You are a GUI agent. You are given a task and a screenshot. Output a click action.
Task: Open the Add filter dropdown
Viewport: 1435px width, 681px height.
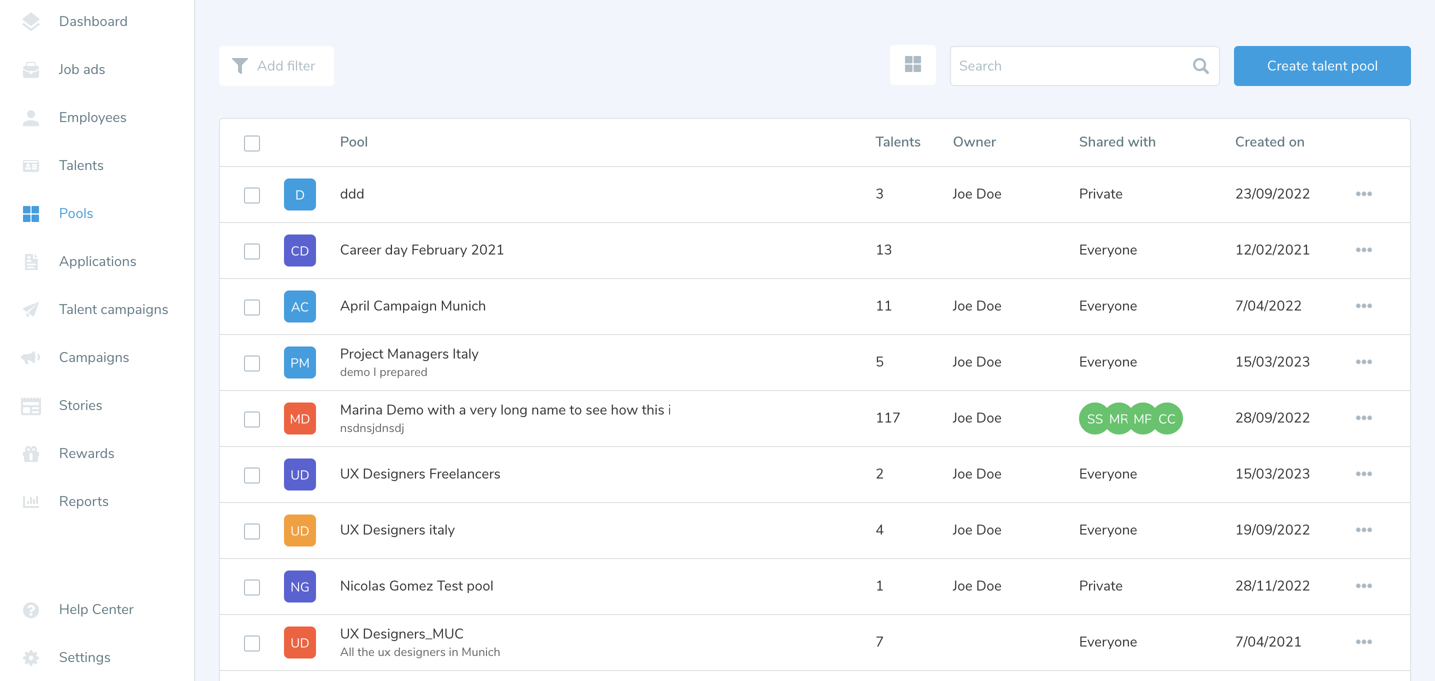[276, 66]
